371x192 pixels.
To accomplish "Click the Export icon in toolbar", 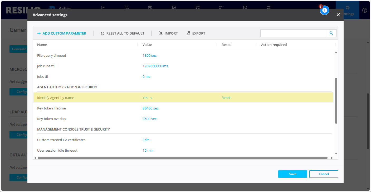I will pos(188,33).
